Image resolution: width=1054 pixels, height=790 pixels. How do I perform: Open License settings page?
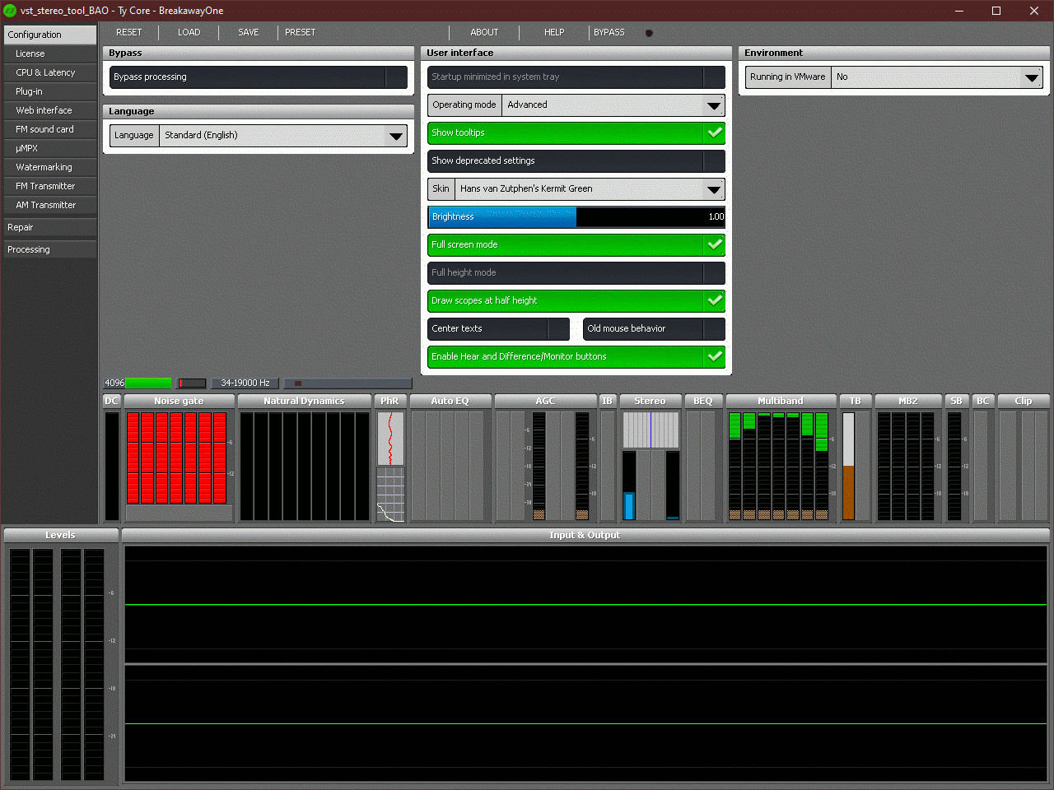tap(50, 53)
